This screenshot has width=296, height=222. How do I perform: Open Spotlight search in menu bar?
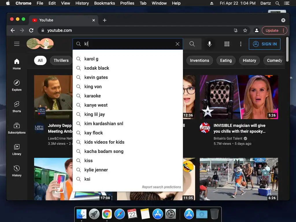click(277, 3)
